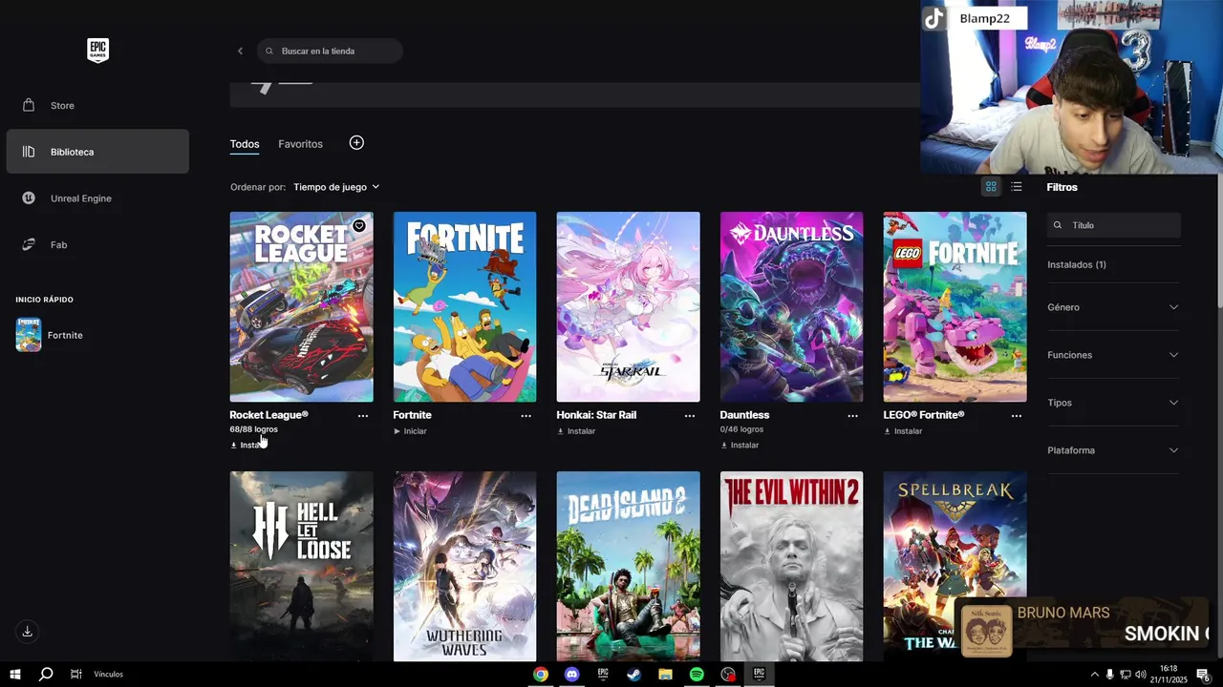Open Google Chrome from taskbar

tap(541, 675)
